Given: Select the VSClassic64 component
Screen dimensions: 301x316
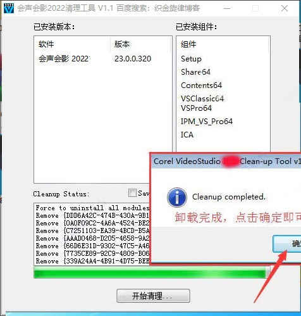Looking at the screenshot, I should [202, 99].
